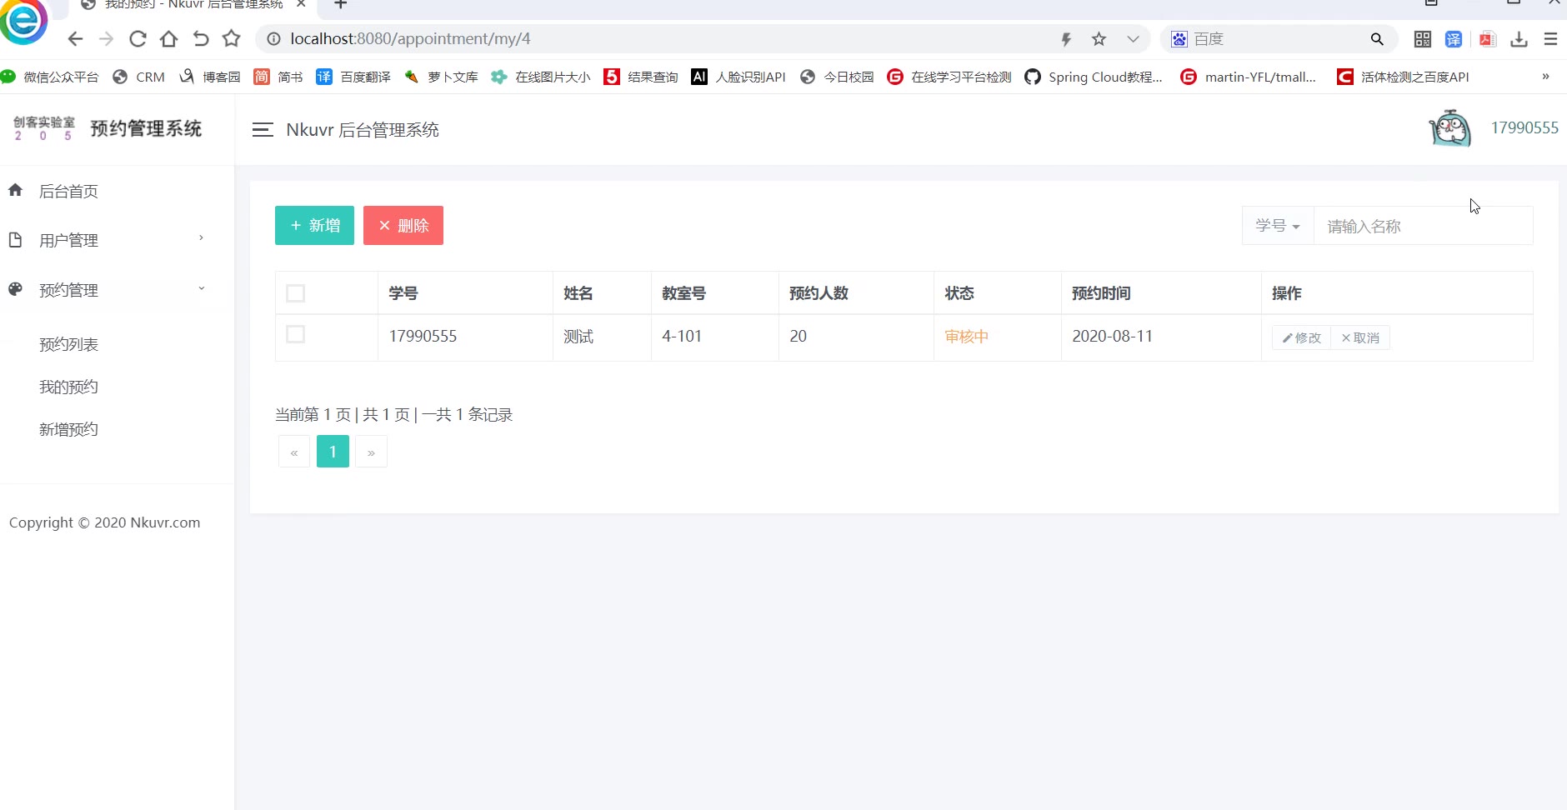The width and height of the screenshot is (1567, 810).
Task: Open the browser home page
Action: tap(168, 39)
